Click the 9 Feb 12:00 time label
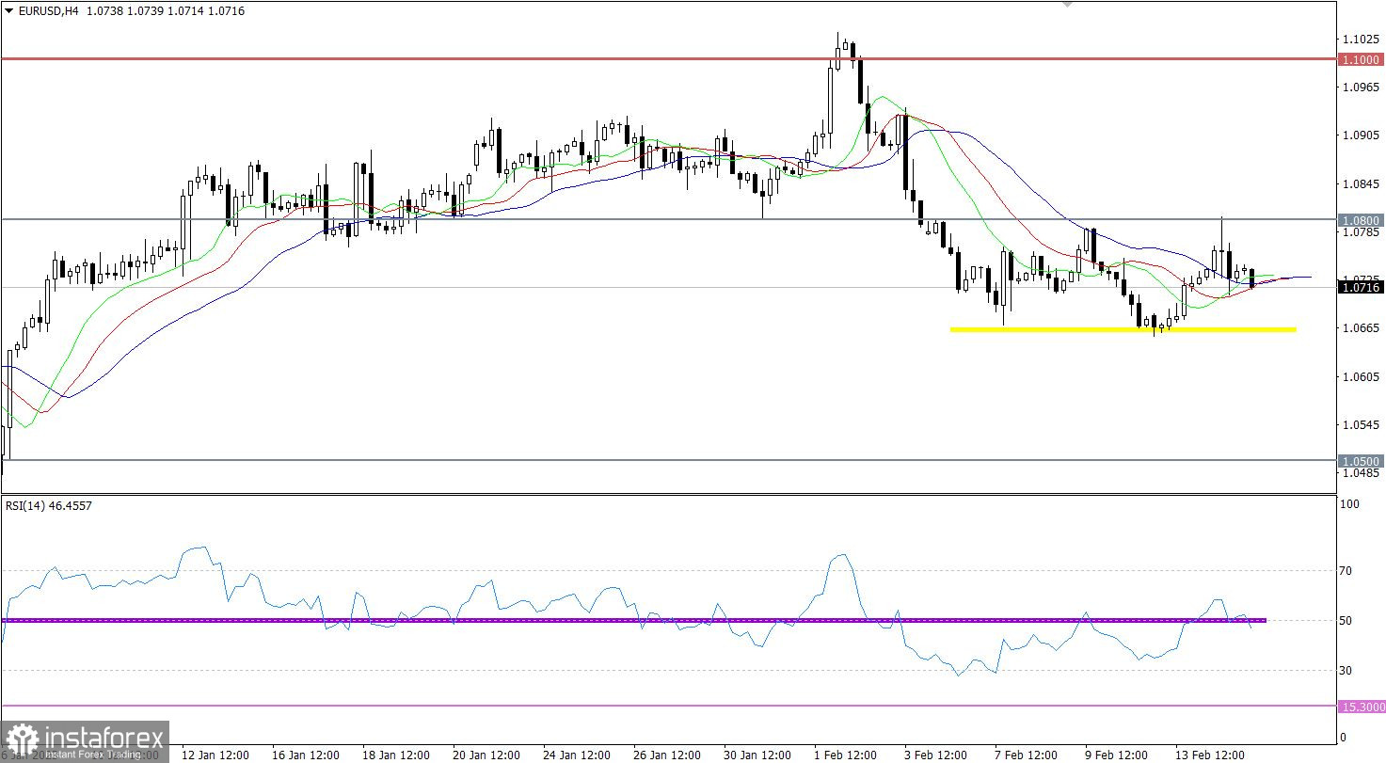Image resolution: width=1386 pixels, height=763 pixels. [x=1116, y=755]
